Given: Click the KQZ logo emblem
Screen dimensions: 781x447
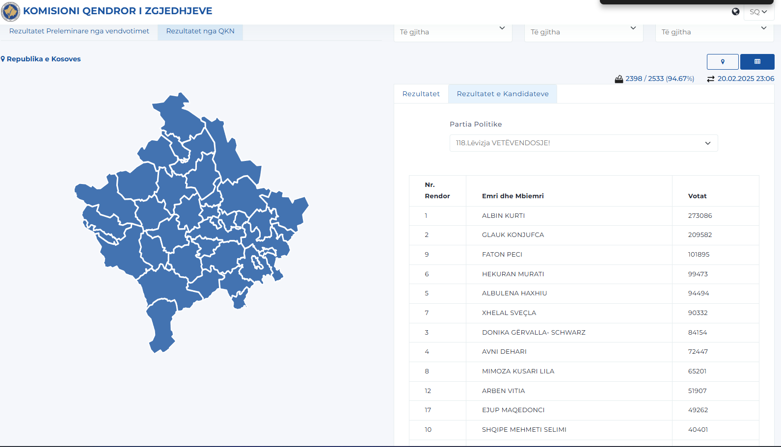Looking at the screenshot, I should (x=11, y=11).
